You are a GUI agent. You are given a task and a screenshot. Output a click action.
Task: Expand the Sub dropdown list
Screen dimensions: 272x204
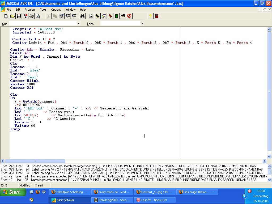coord(78,23)
